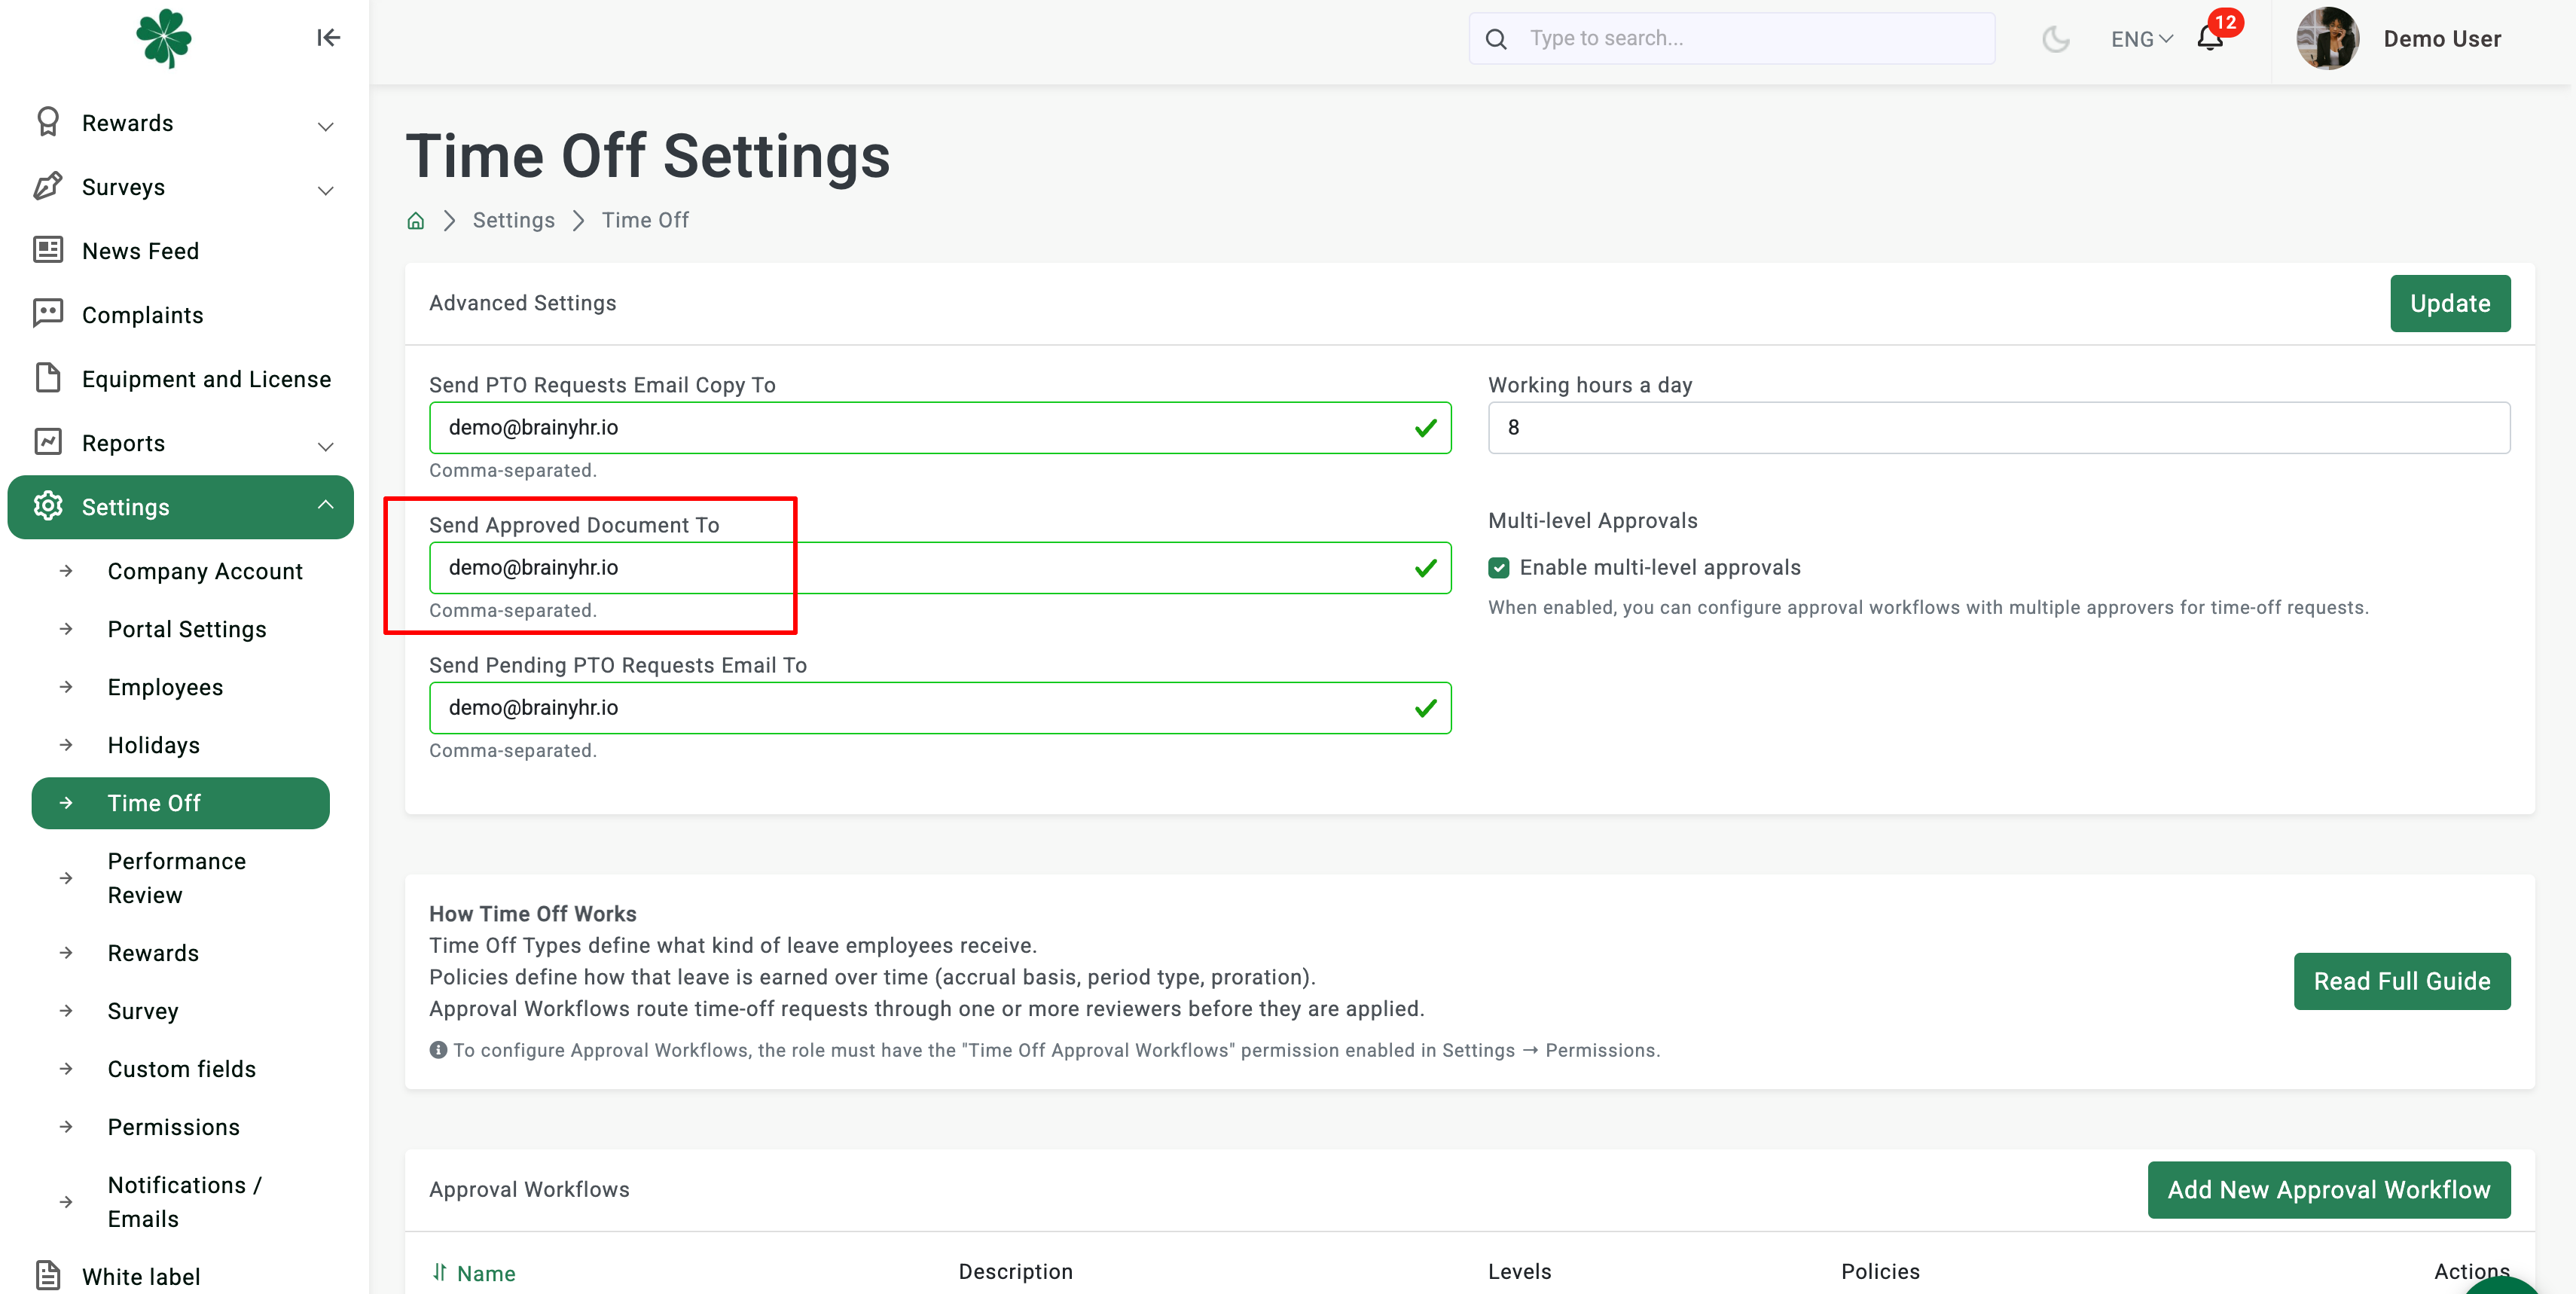This screenshot has width=2576, height=1294.
Task: Click the Read Full Guide button
Action: tap(2401, 981)
